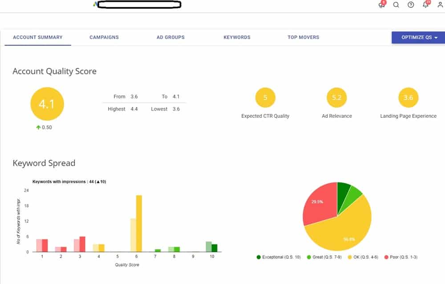Click the help question mark icon
This screenshot has width=445, height=284.
410,5
